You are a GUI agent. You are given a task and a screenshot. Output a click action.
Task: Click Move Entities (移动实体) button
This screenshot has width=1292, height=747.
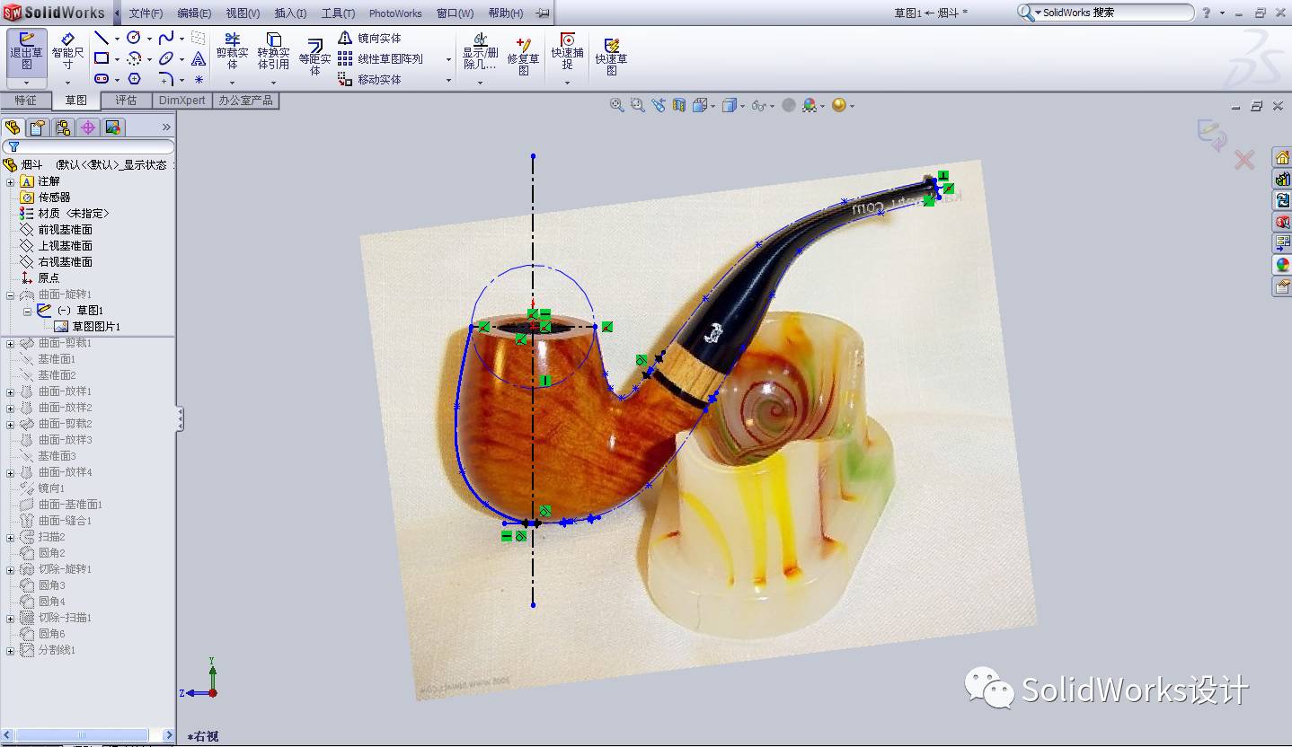(x=369, y=79)
